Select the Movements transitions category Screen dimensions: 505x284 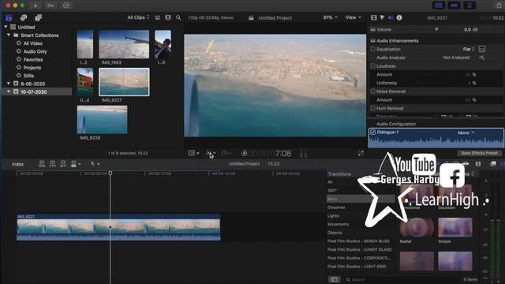[x=338, y=224]
